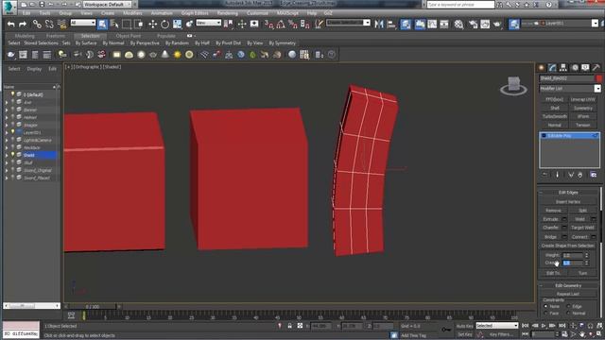The image size is (605, 340).
Task: Open the Utilities hammer panel tab
Action: point(596,68)
